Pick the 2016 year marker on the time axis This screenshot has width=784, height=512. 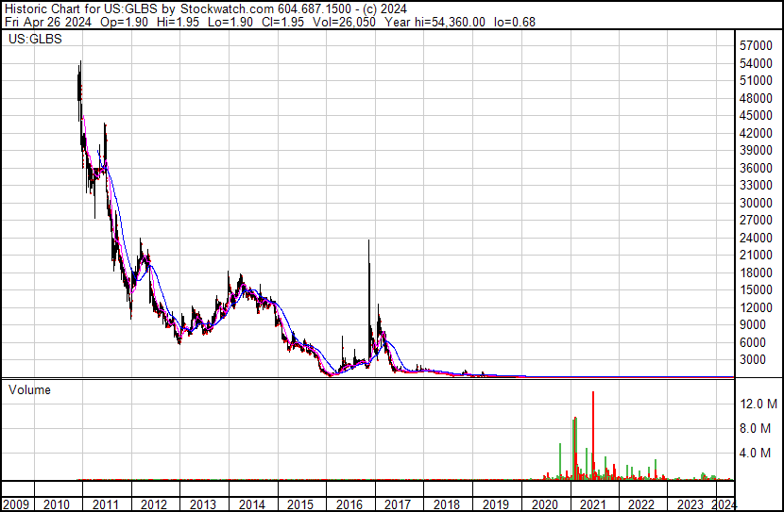pos(349,504)
